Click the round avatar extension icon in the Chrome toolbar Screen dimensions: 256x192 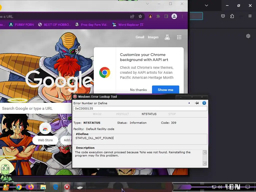click(150, 16)
